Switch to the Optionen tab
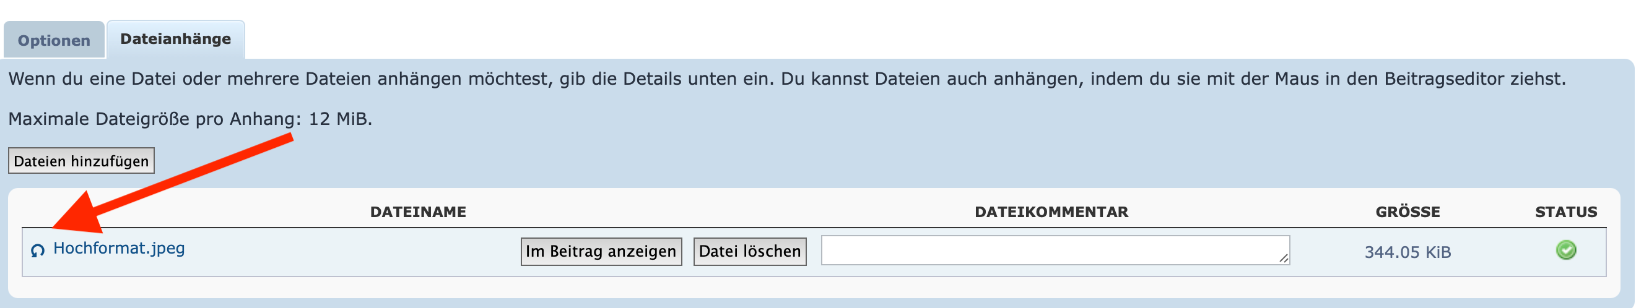The height and width of the screenshot is (308, 1636). click(54, 41)
